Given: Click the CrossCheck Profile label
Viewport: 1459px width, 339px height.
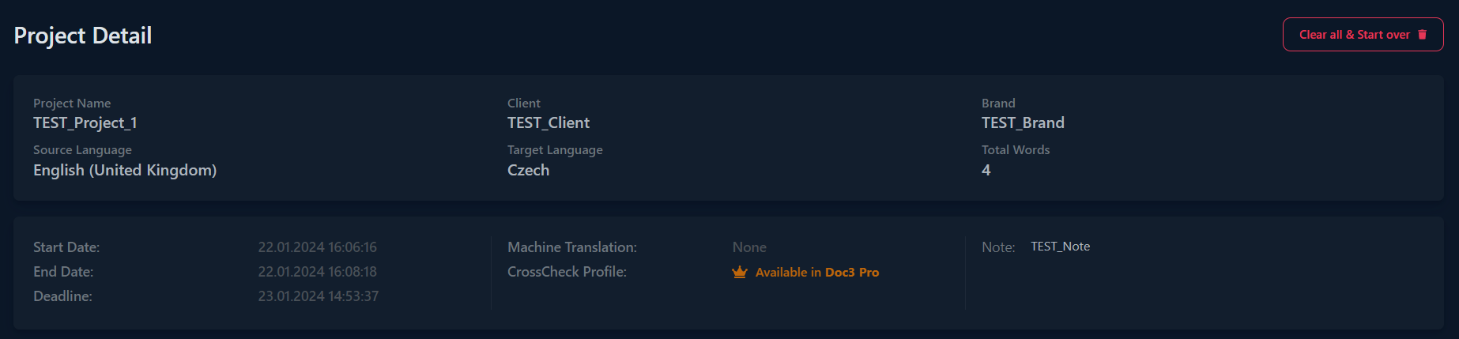Looking at the screenshot, I should (x=567, y=272).
